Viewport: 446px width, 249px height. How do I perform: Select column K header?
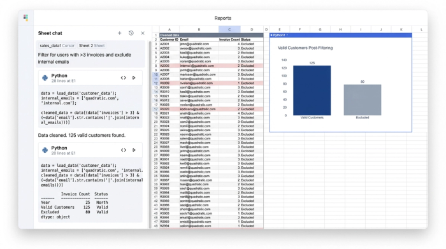click(401, 29)
